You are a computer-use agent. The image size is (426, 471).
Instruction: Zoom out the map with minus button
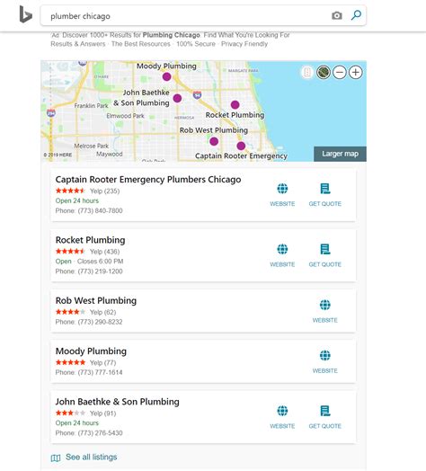click(340, 73)
